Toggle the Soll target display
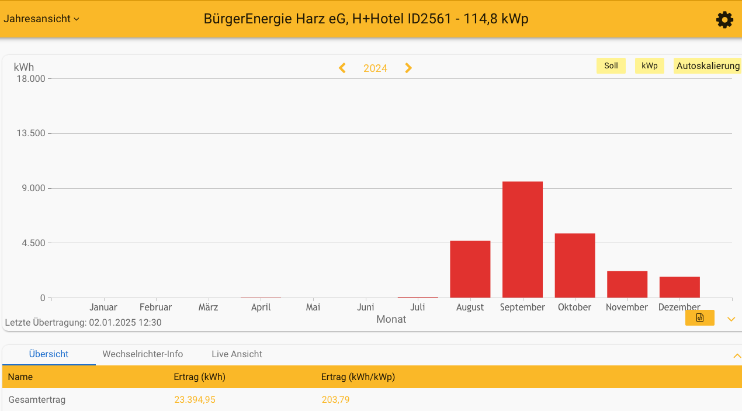 point(611,65)
